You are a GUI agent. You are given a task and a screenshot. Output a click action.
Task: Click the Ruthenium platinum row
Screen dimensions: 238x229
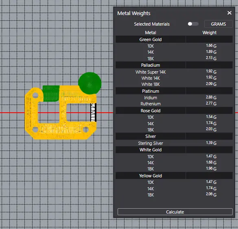pyautogui.click(x=174, y=104)
